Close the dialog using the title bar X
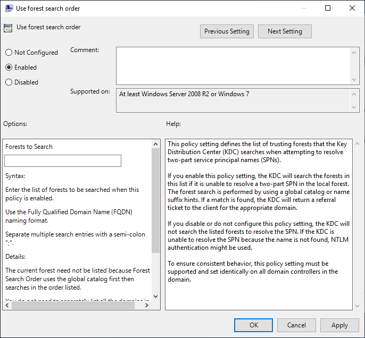The width and height of the screenshot is (365, 338). 352,9
